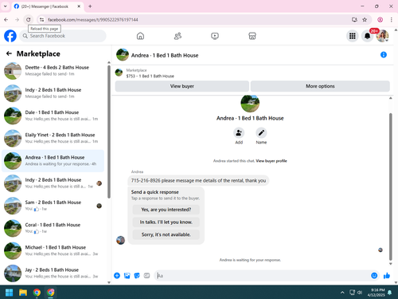
Task: Open the Facebook menu grid icon
Action: coord(352,36)
